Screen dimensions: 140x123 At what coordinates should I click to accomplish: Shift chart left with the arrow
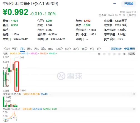click(x=114, y=54)
